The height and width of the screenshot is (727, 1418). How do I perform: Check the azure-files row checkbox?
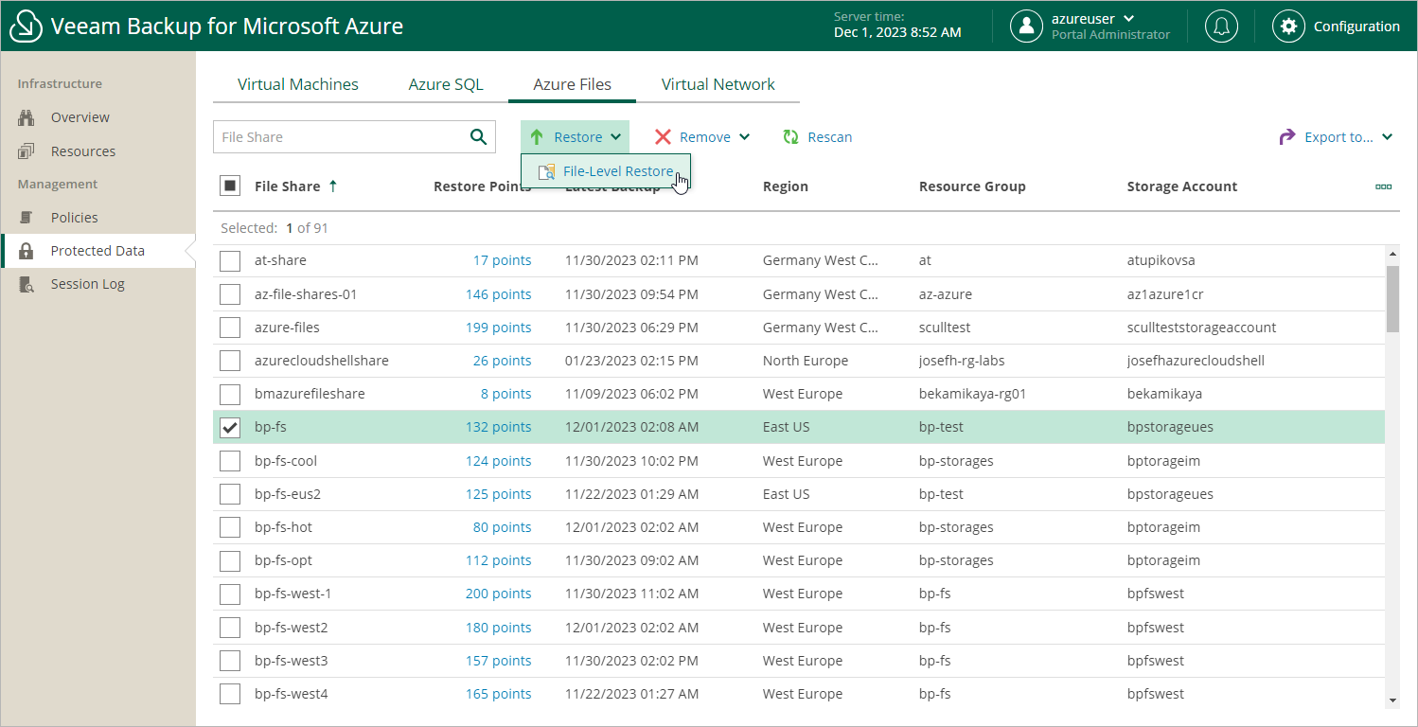230,328
